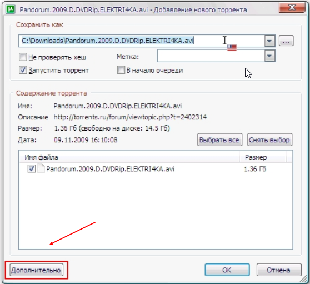Click the uTorrent icon in title bar
Image resolution: width=310 pixels, height=284 pixels.
[x=11, y=9]
